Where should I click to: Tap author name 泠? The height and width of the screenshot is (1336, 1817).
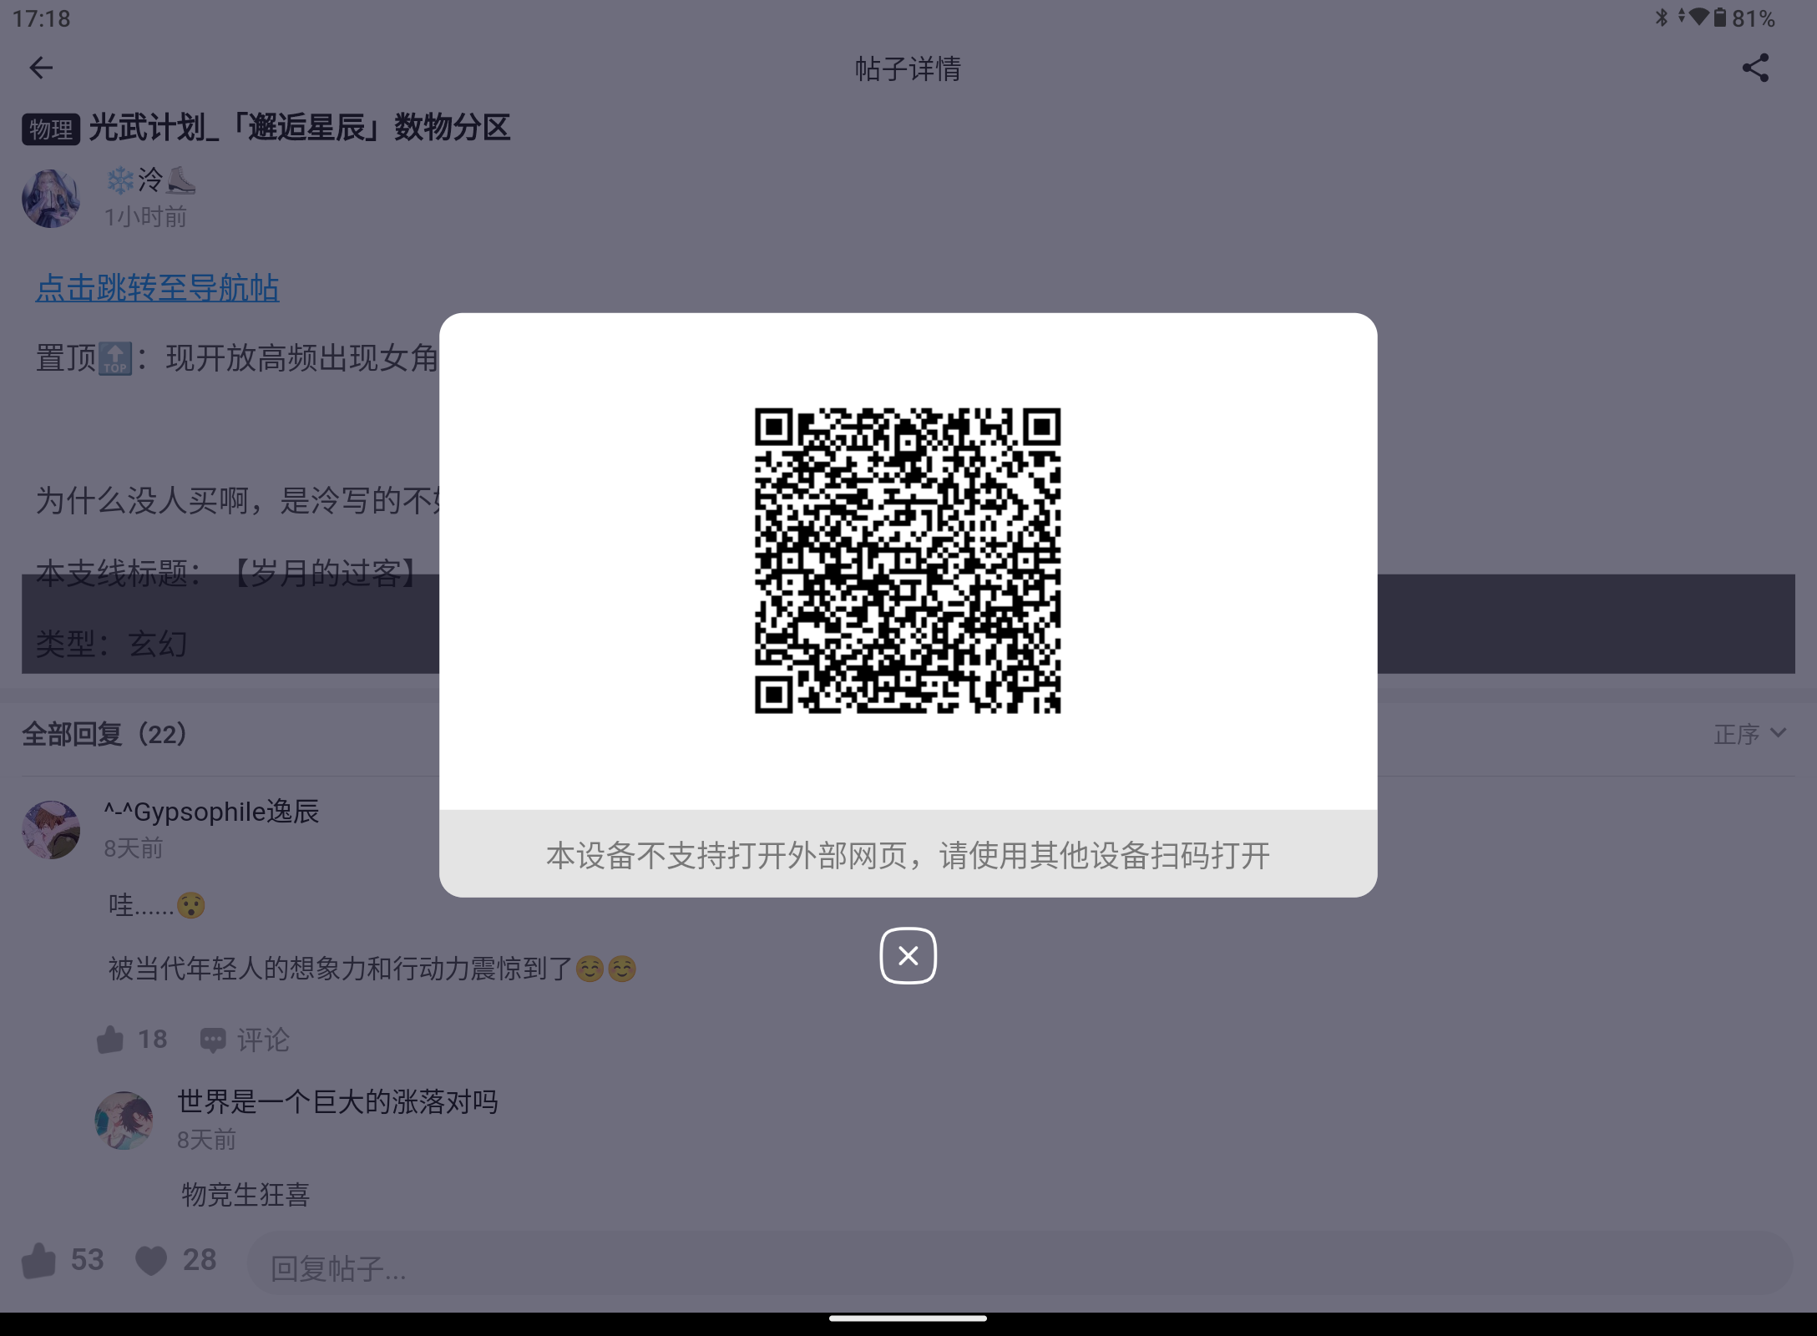(150, 179)
